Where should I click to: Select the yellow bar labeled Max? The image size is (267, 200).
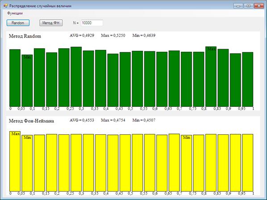tap(15, 161)
